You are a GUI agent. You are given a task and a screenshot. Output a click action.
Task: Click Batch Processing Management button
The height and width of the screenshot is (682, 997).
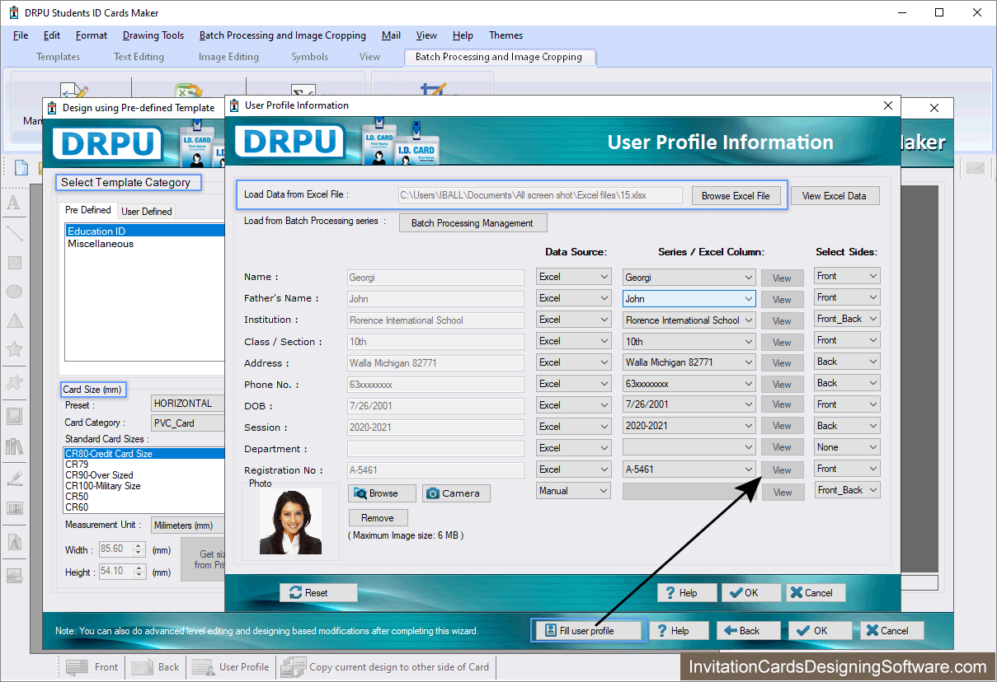pos(473,222)
